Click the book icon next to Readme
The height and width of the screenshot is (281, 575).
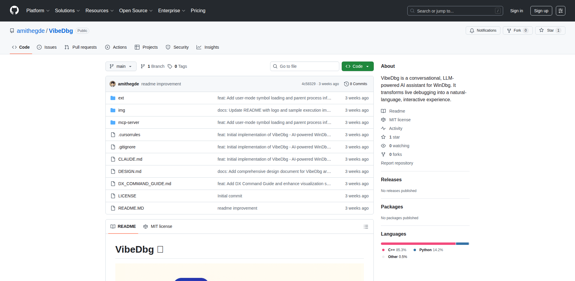tap(383, 111)
